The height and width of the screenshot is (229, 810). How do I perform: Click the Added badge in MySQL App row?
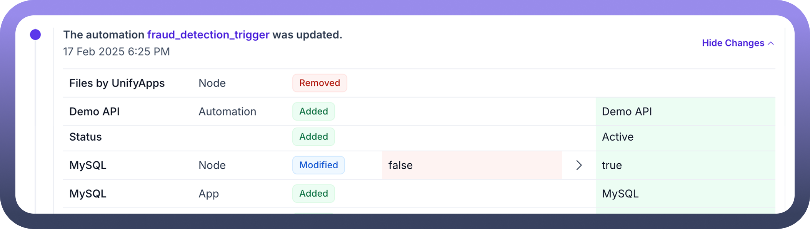click(x=313, y=194)
